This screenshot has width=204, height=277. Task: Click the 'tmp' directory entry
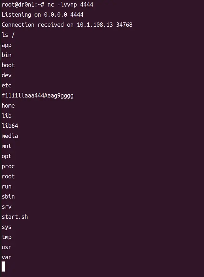(x=7, y=237)
